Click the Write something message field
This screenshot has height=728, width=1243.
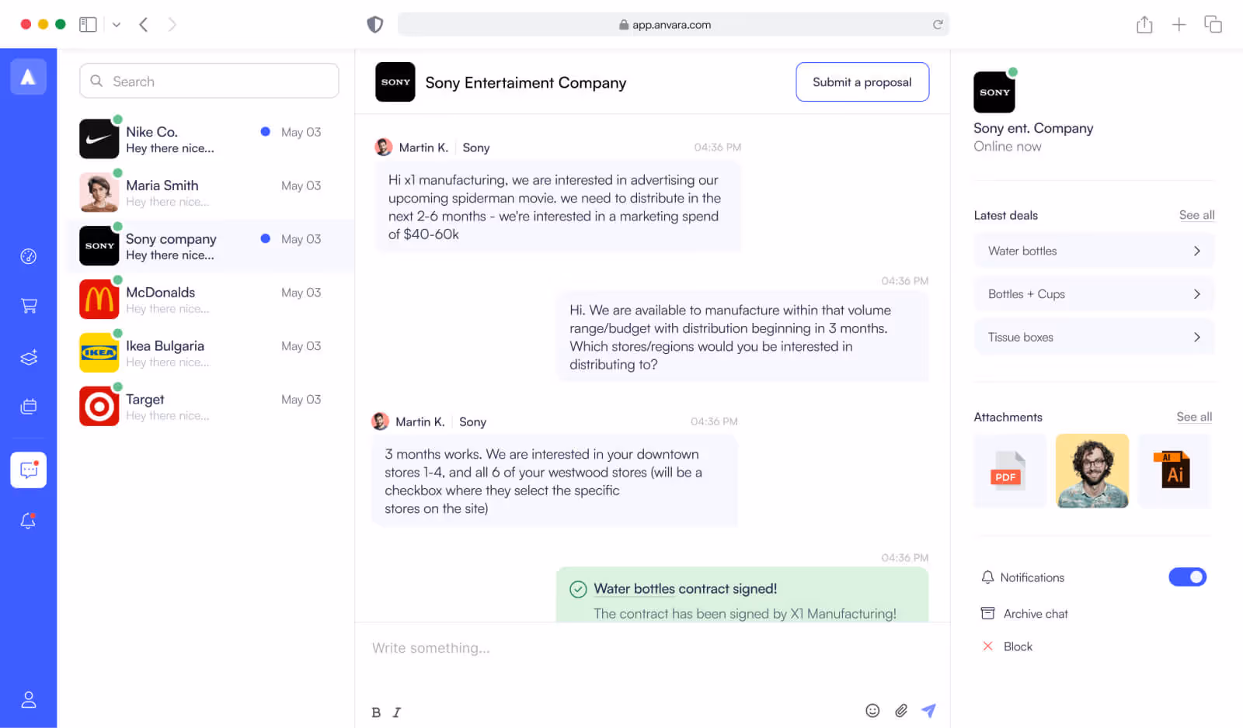pos(653,648)
